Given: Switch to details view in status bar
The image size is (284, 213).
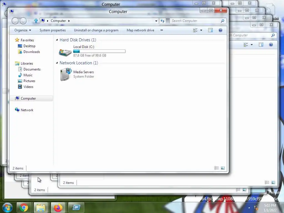Looking at the screenshot, I should [216, 168].
